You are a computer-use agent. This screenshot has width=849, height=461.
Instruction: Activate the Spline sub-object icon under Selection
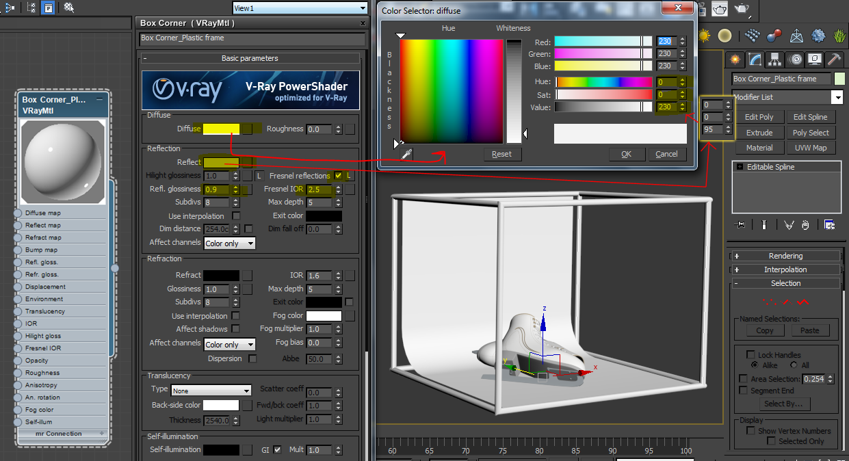click(x=802, y=302)
